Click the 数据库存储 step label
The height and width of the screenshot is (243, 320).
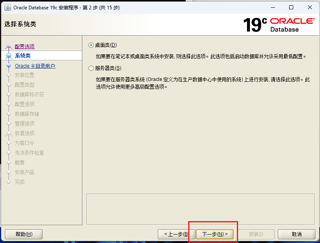27,114
